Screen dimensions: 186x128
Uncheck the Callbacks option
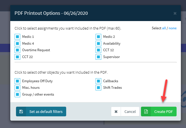click(98, 81)
